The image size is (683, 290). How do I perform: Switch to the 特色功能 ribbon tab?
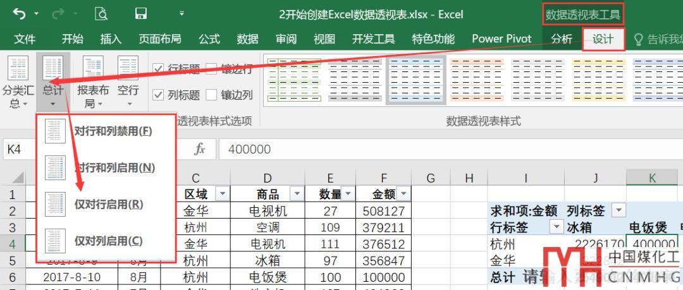[x=433, y=39]
